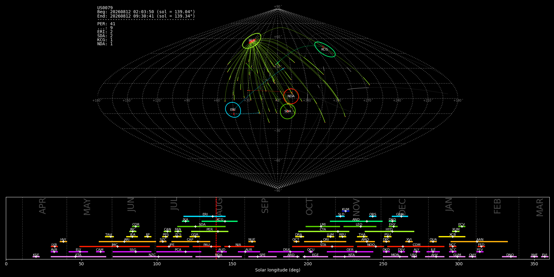Select the red NDA radiant circle
Viewport: 554px width, 277px height.
(291, 96)
